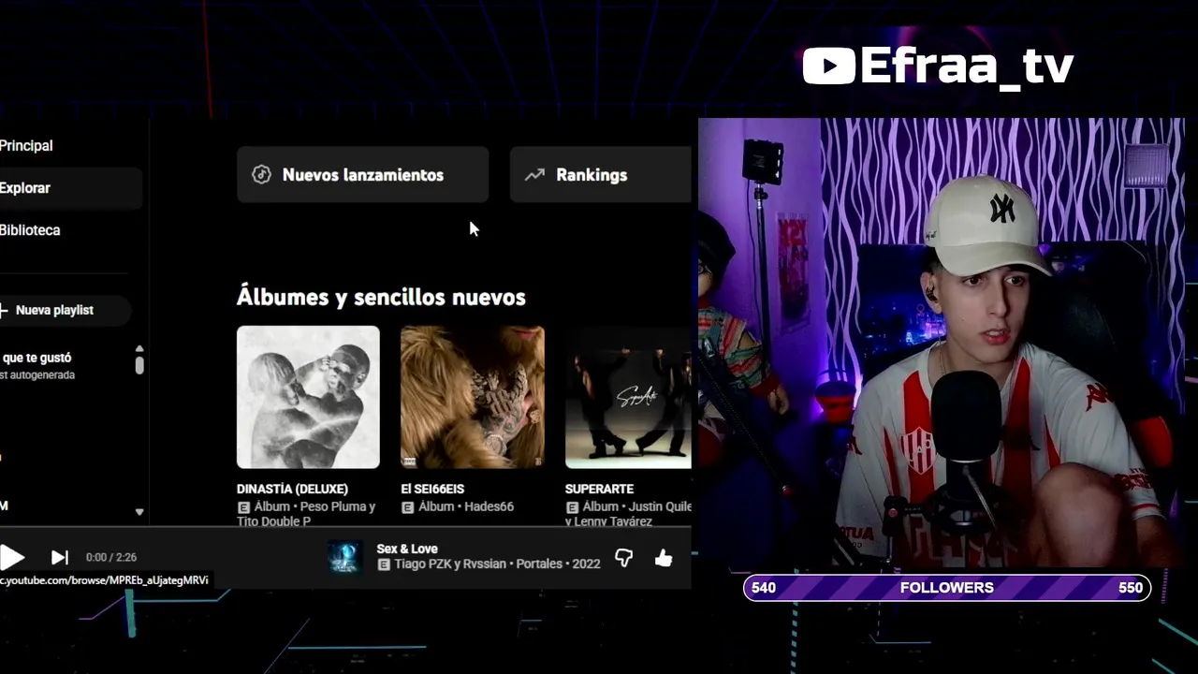Open artist Hades66 link
Screen dimensions: 1198x674
pos(489,506)
